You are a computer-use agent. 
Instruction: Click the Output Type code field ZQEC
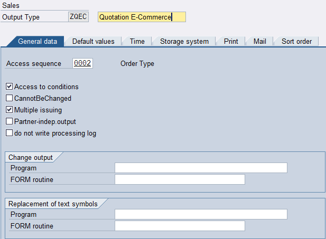pyautogui.click(x=78, y=17)
